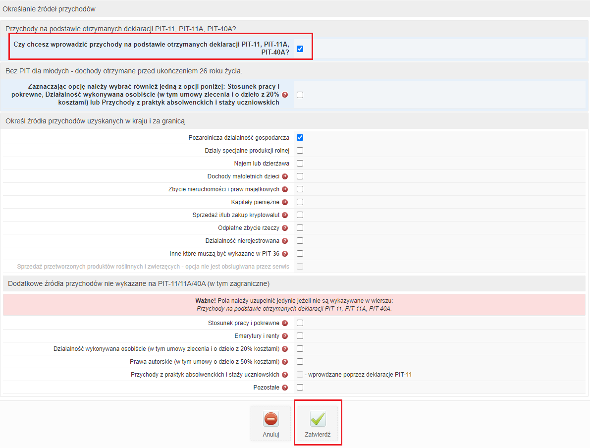This screenshot has height=448, width=590.
Task: Click help icon for Przychody z praktyk absolwenckich
Action: click(x=285, y=375)
